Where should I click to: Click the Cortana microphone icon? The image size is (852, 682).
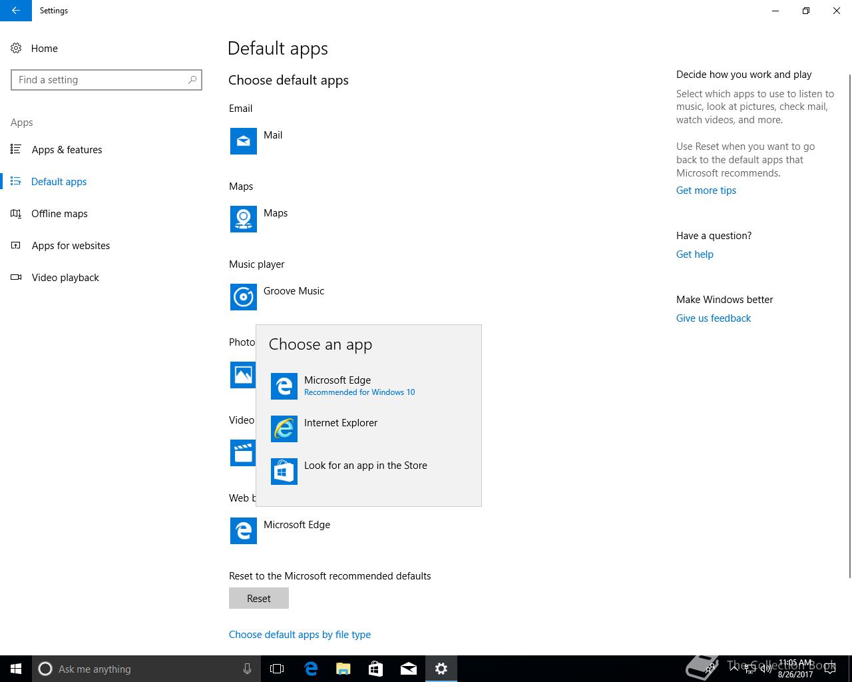pyautogui.click(x=247, y=669)
